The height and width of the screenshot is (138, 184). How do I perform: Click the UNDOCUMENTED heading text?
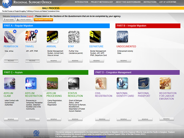(x=126, y=47)
